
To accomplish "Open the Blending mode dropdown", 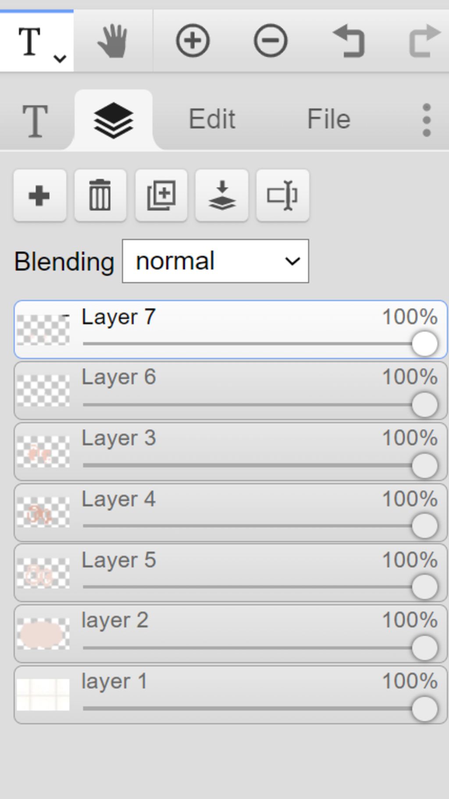I will tap(215, 261).
